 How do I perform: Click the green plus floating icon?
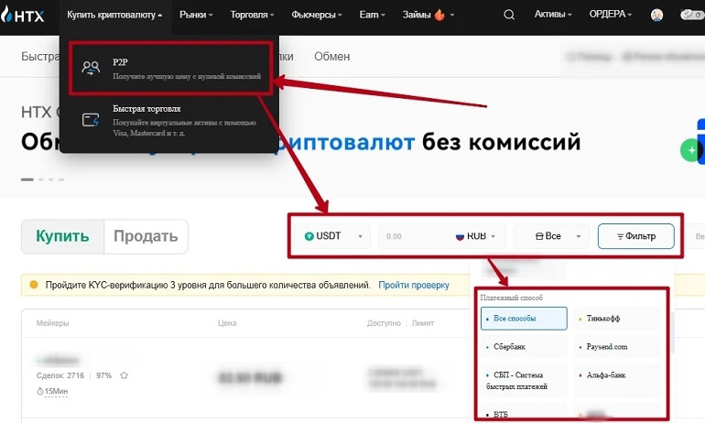(690, 150)
